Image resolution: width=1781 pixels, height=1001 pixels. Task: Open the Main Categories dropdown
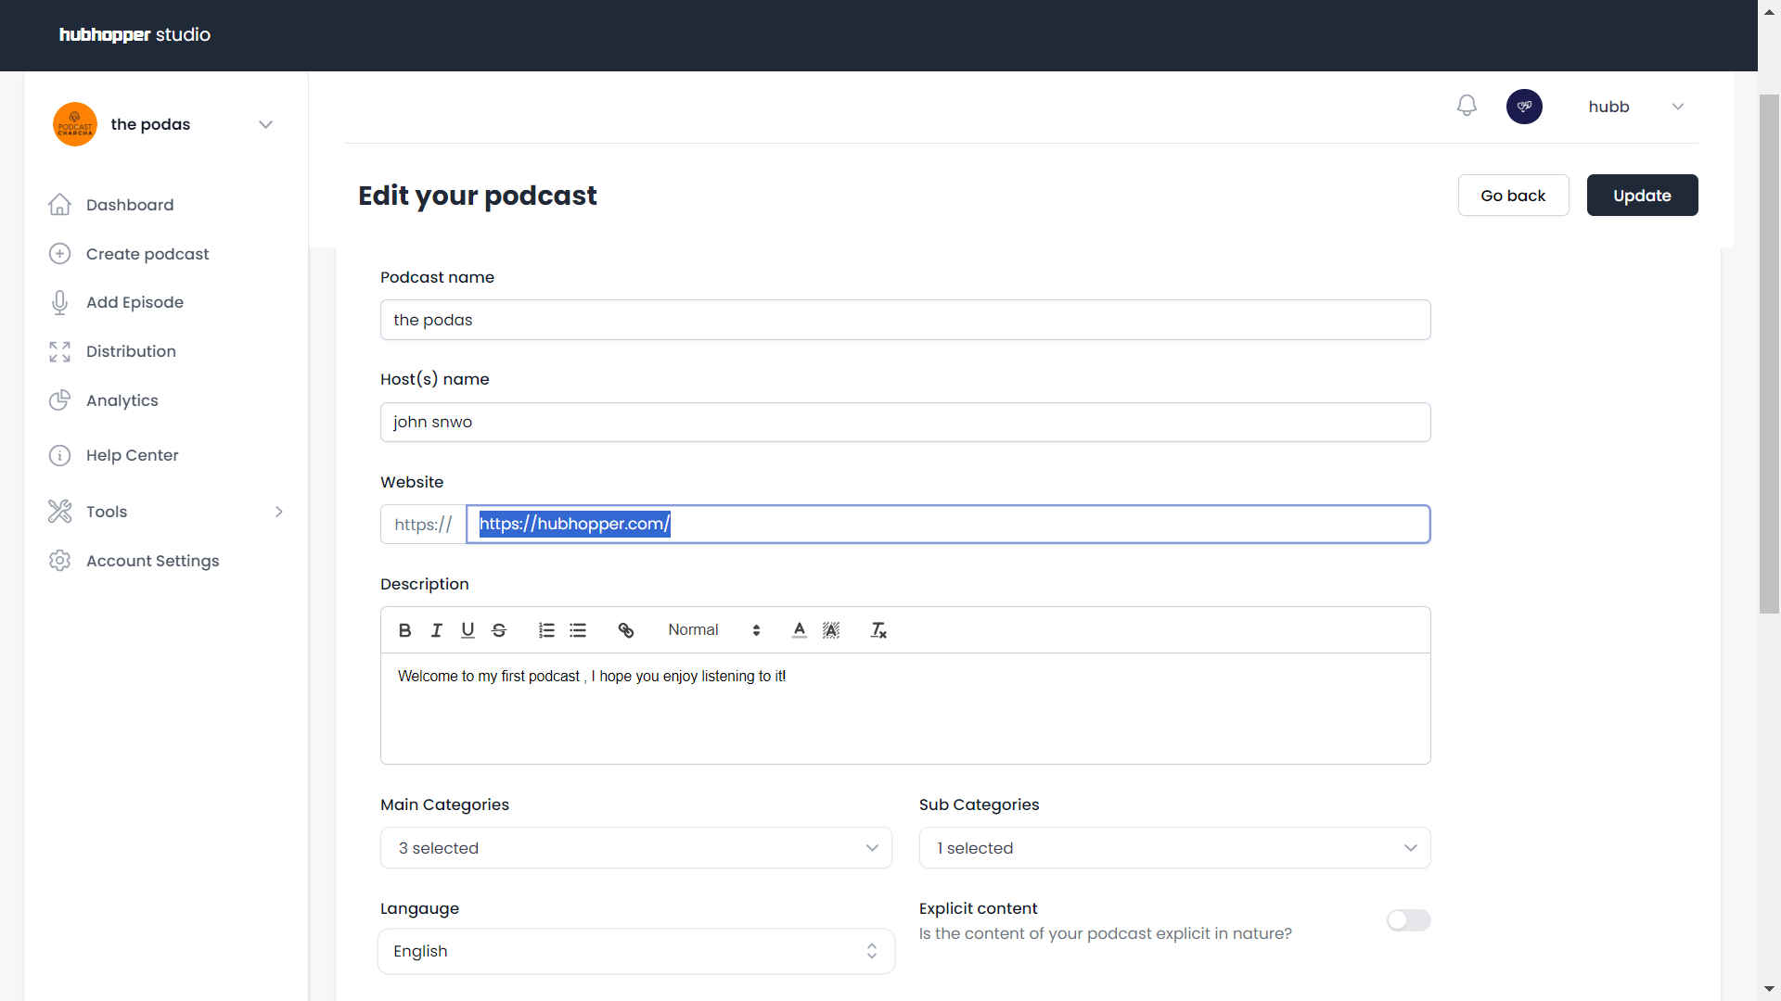635,847
